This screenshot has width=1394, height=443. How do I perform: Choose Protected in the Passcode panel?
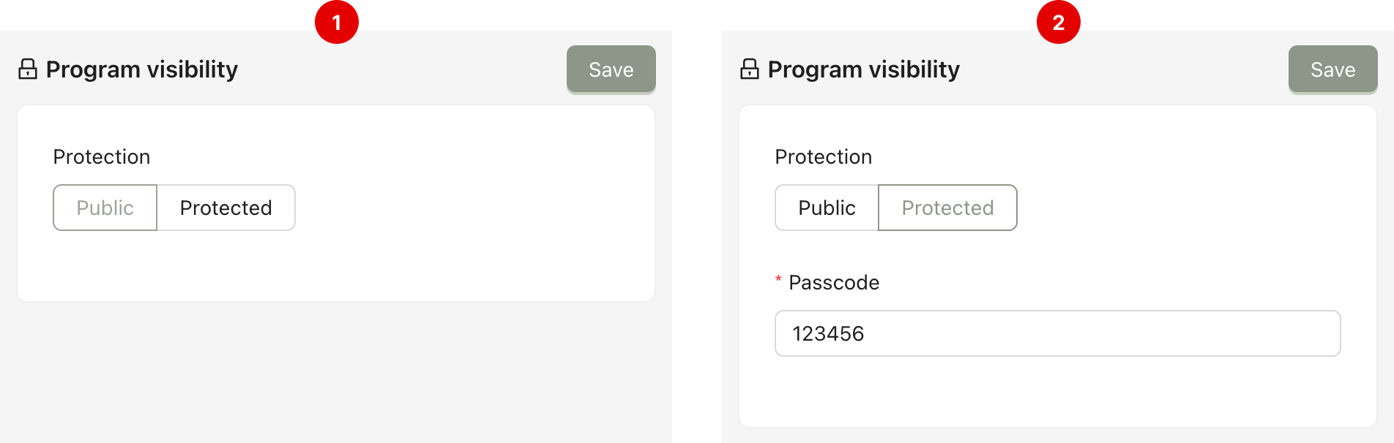947,208
